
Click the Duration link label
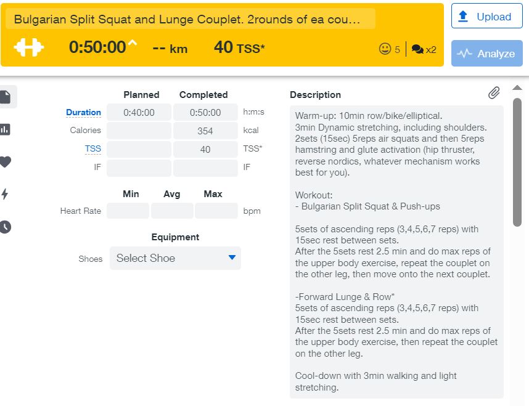coord(83,112)
